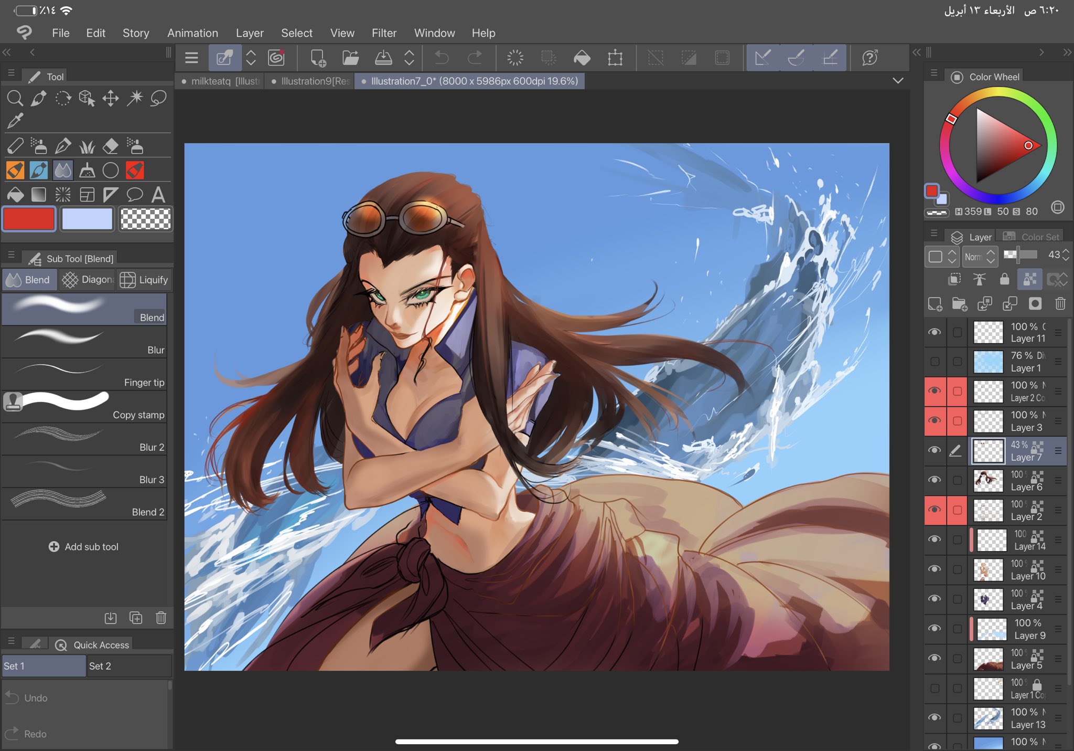Image resolution: width=1074 pixels, height=751 pixels.
Task: Select the red foreground color swatch
Action: pyautogui.click(x=29, y=219)
